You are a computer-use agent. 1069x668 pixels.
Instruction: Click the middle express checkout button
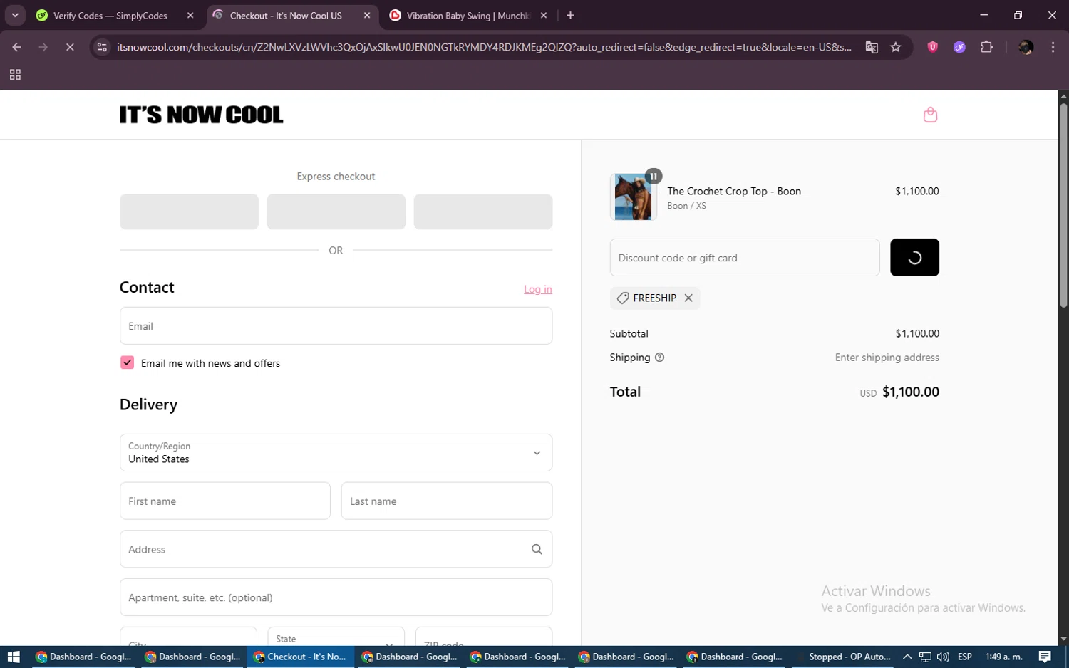point(336,212)
